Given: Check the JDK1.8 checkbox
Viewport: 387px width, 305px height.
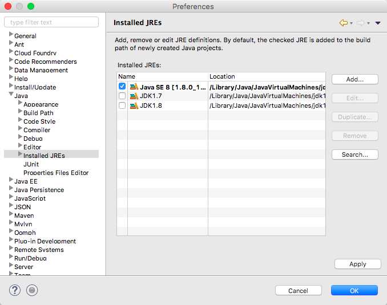Looking at the screenshot, I should point(122,105).
